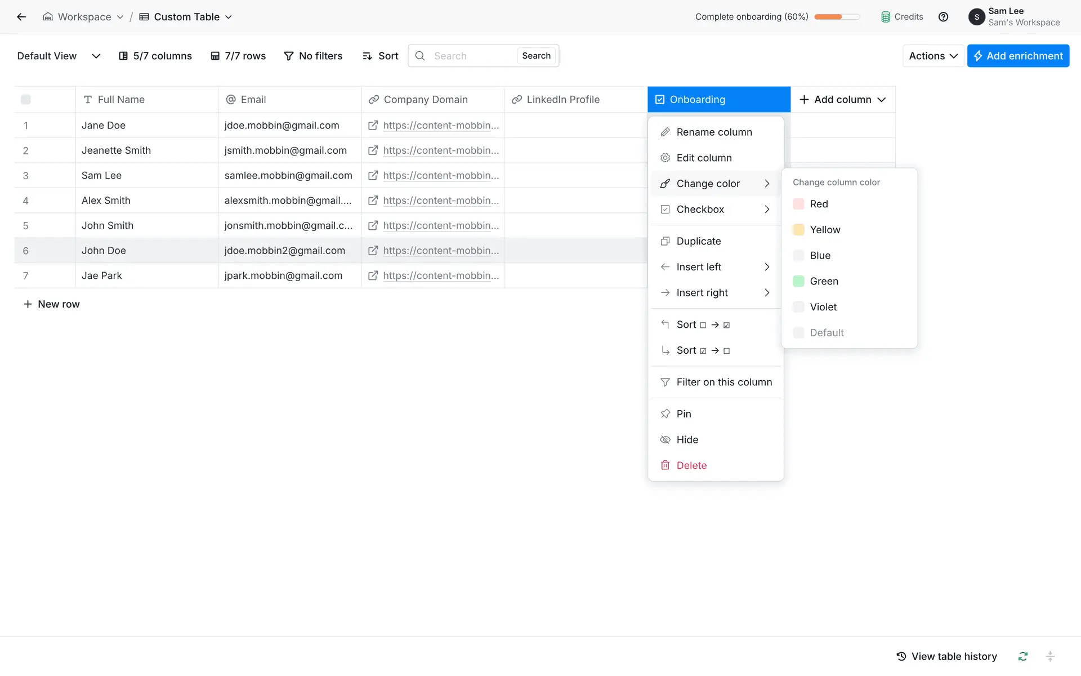The height and width of the screenshot is (676, 1081).
Task: Pick the Green column color swatch
Action: pos(798,281)
